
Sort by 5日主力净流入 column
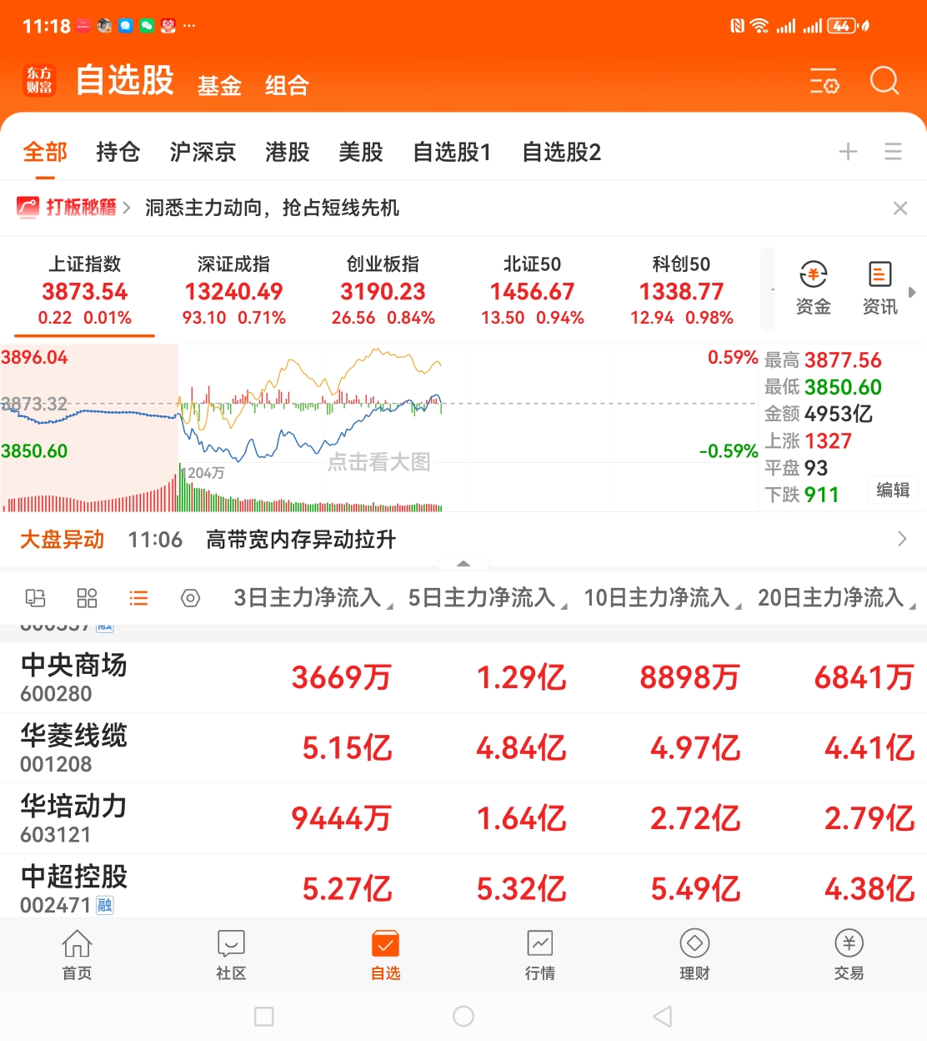pos(488,598)
